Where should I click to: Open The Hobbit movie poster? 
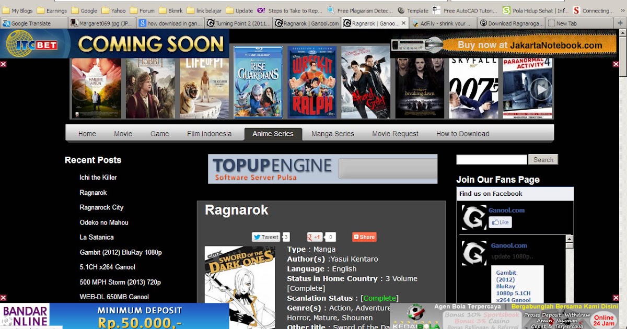[x=150, y=88]
